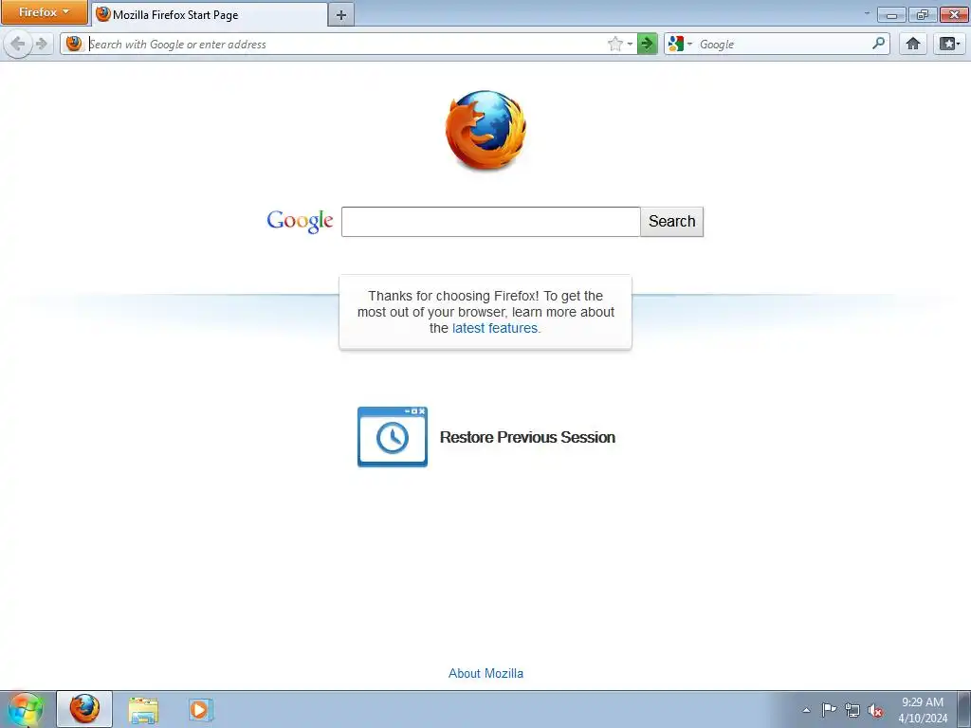Open the clock showing 9:29 AM
The height and width of the screenshot is (728, 971).
923,710
